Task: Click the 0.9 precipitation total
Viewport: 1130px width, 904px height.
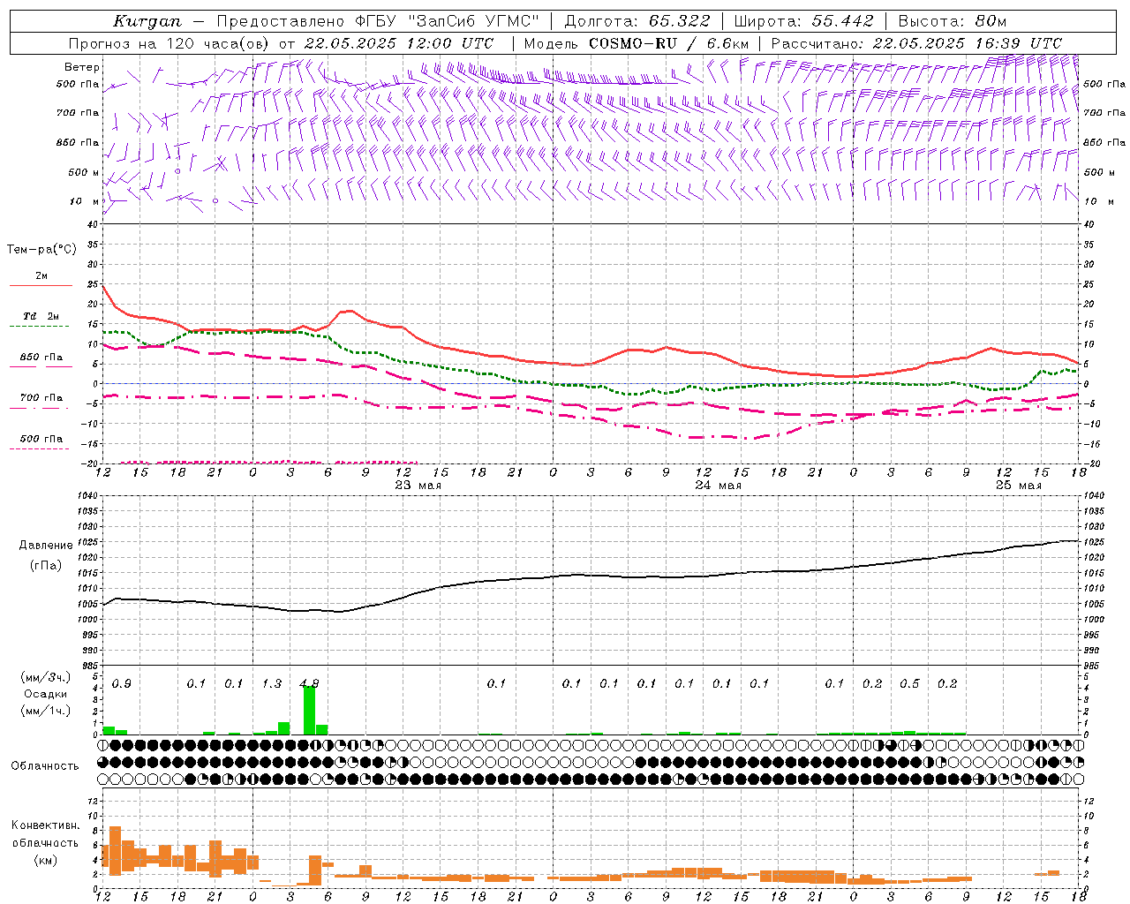Action: pyautogui.click(x=122, y=683)
